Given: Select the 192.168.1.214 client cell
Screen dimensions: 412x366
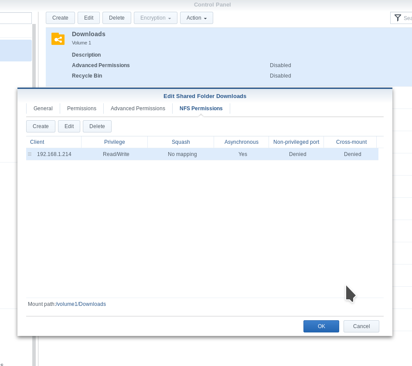Looking at the screenshot, I should [54, 154].
